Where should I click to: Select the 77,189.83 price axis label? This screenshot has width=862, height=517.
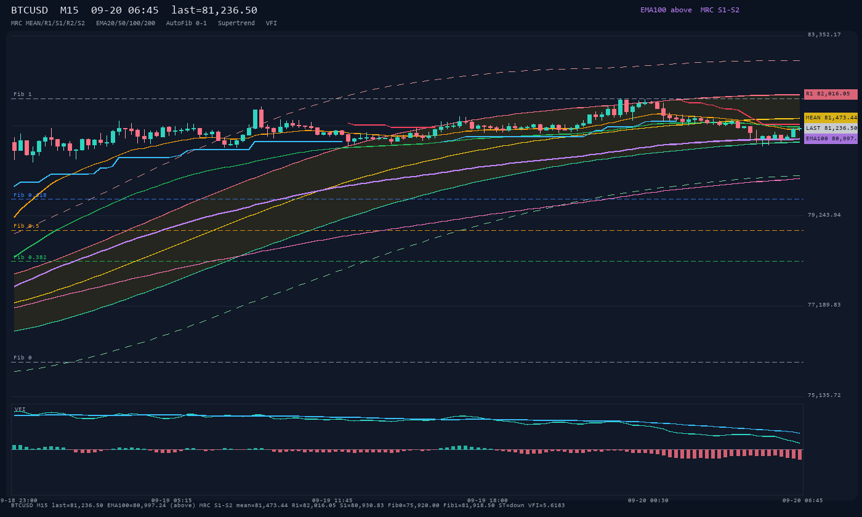pos(824,305)
